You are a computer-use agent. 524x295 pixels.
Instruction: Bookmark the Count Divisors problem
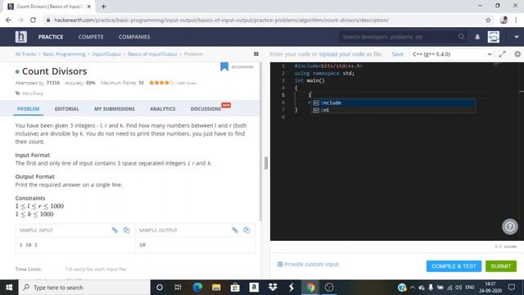(224, 66)
